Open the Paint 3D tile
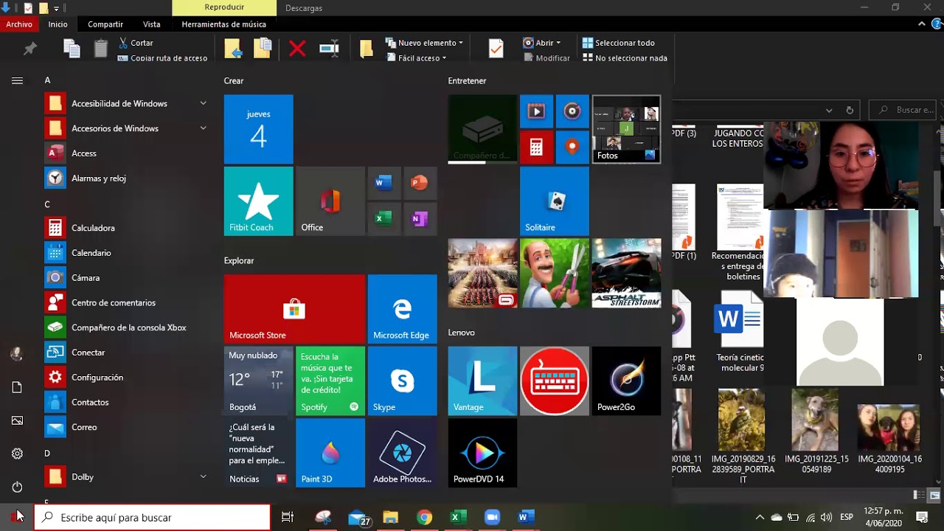This screenshot has width=944, height=531. [x=330, y=453]
